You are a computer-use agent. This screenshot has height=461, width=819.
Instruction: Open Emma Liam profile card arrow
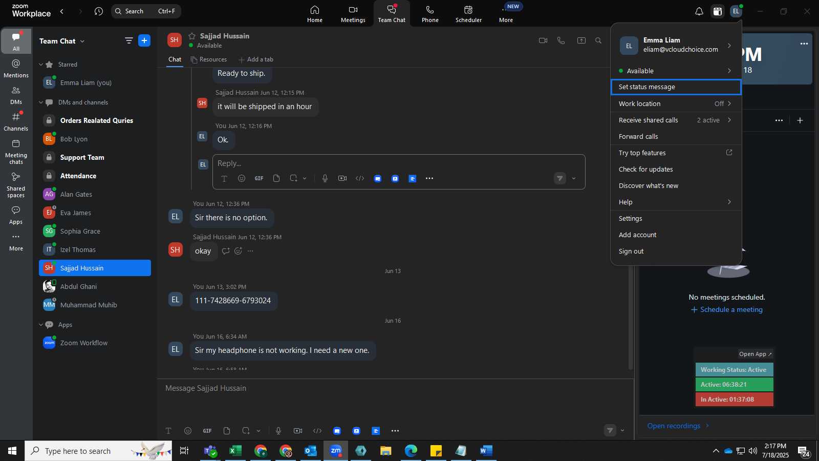729,46
